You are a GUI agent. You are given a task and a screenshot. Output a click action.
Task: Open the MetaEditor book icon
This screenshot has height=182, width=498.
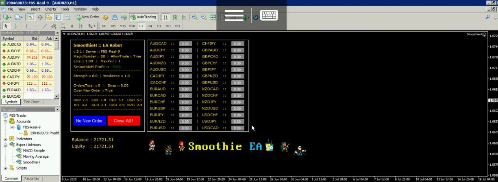click(x=106, y=17)
